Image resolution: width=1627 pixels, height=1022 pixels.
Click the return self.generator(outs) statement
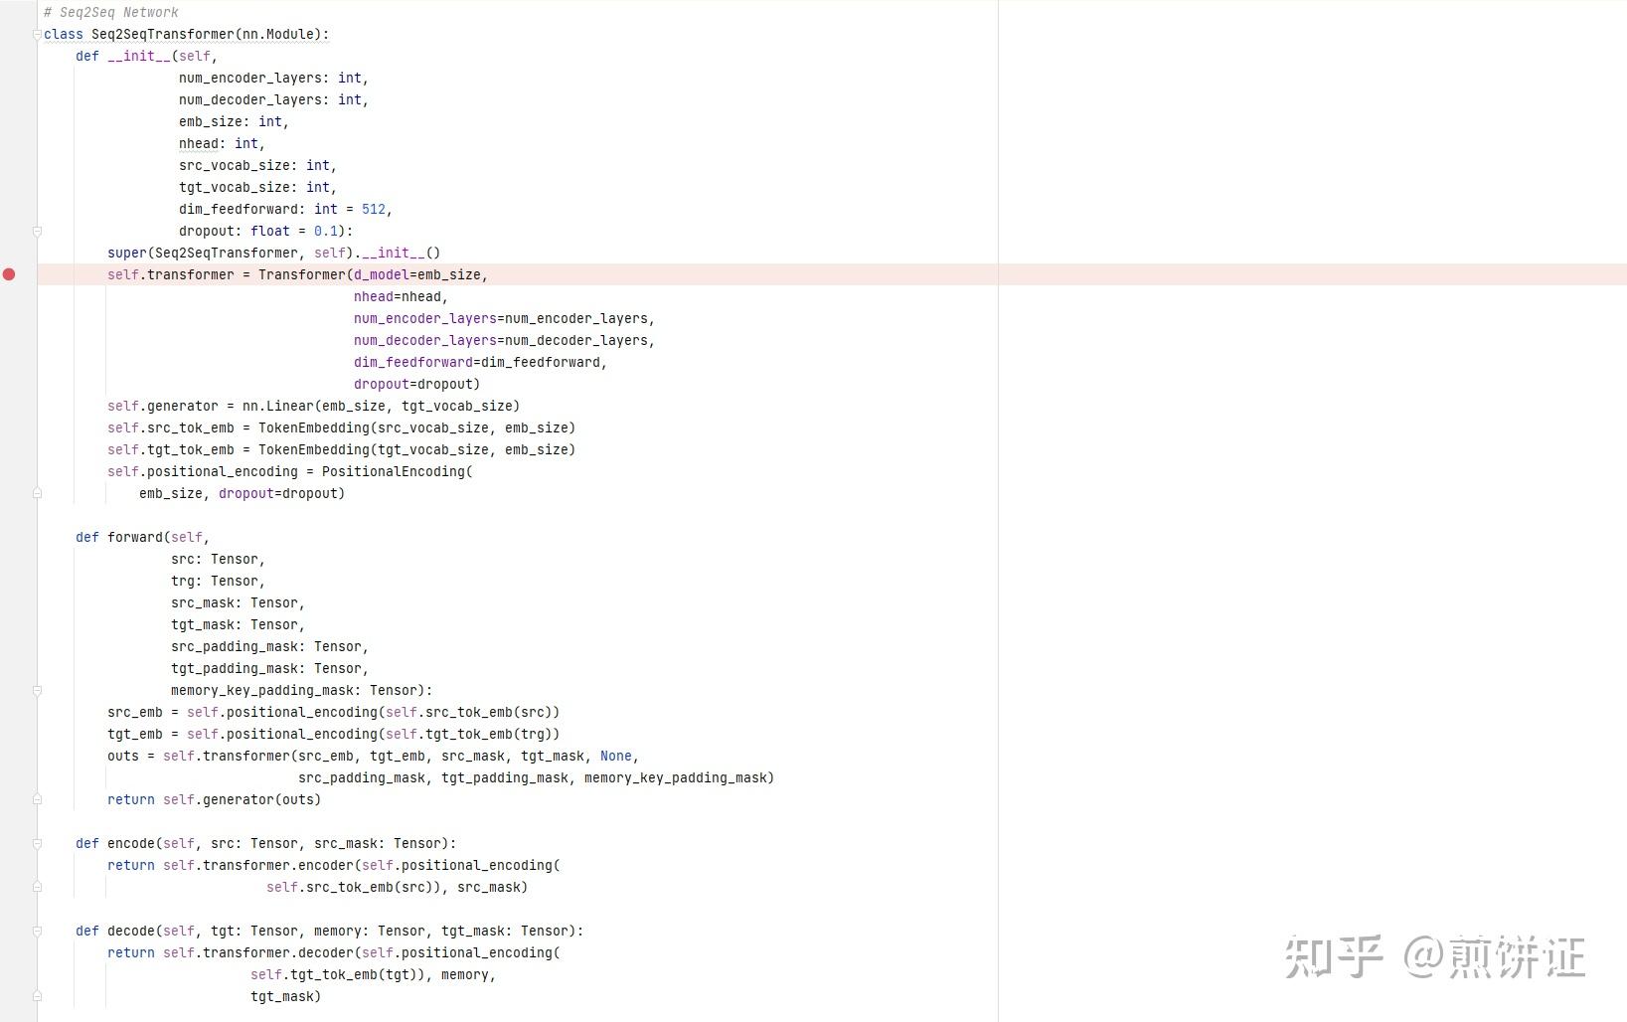tap(217, 799)
